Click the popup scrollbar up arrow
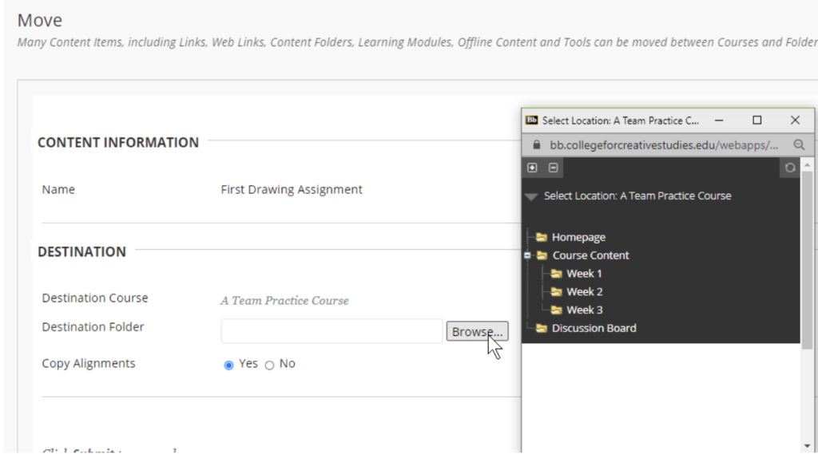 coord(808,164)
